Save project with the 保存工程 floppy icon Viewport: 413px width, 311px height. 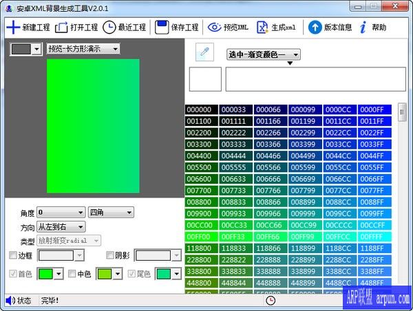[162, 28]
